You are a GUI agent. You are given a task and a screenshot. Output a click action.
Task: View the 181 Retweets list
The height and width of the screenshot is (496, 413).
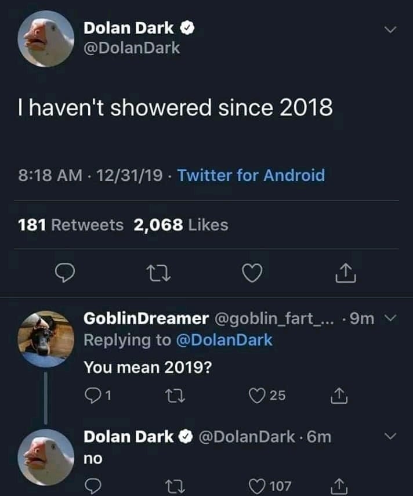pyautogui.click(x=71, y=225)
